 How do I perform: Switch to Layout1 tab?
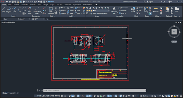(12, 93)
